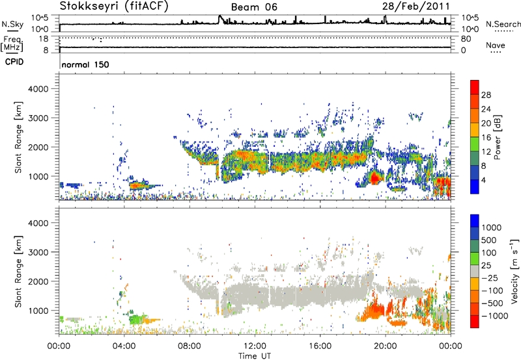
Task: Click the "Nave" legend label
Action: tap(496, 45)
